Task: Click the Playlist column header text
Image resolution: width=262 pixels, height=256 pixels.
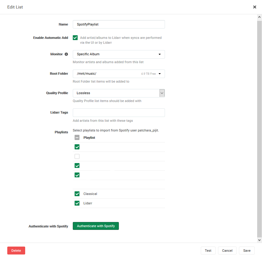Action: point(89,138)
